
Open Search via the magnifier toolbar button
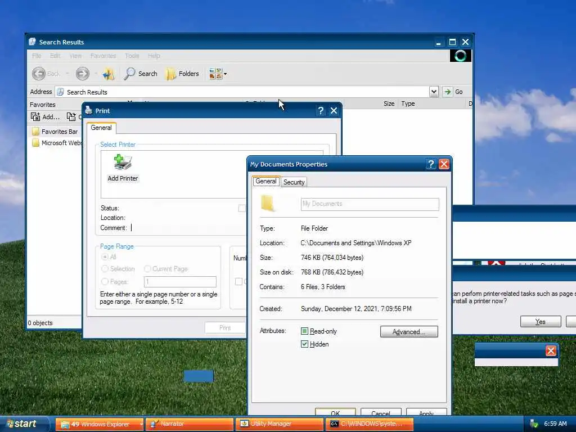pos(141,74)
